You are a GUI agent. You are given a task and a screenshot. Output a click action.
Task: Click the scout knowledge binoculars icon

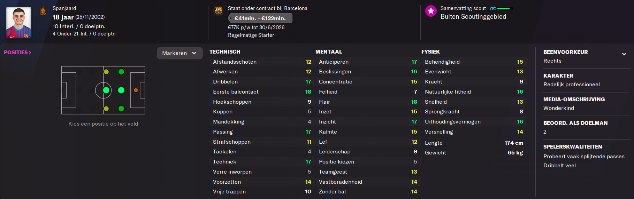493,8
